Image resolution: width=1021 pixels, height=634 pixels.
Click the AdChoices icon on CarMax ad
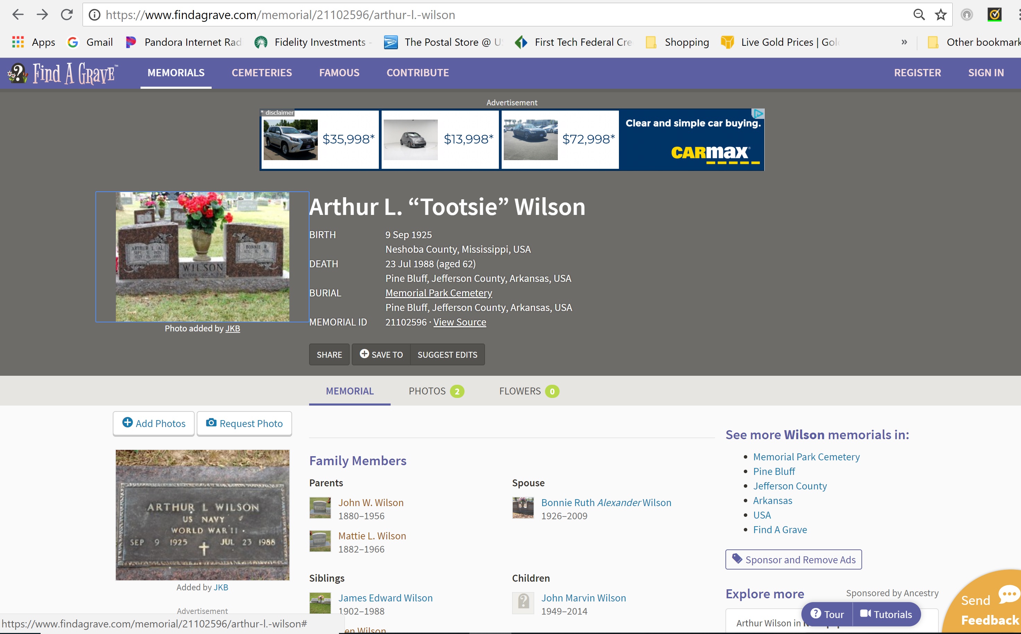(758, 114)
